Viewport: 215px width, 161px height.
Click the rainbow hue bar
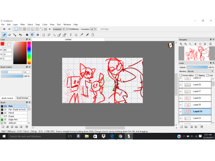pyautogui.click(x=29, y=53)
